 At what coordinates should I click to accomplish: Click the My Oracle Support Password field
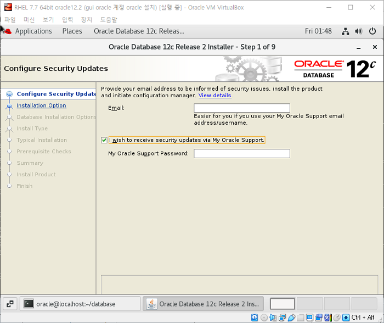(x=241, y=154)
